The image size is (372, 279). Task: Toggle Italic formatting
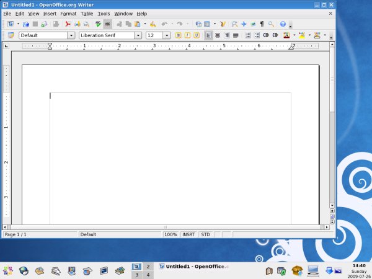pos(187,35)
